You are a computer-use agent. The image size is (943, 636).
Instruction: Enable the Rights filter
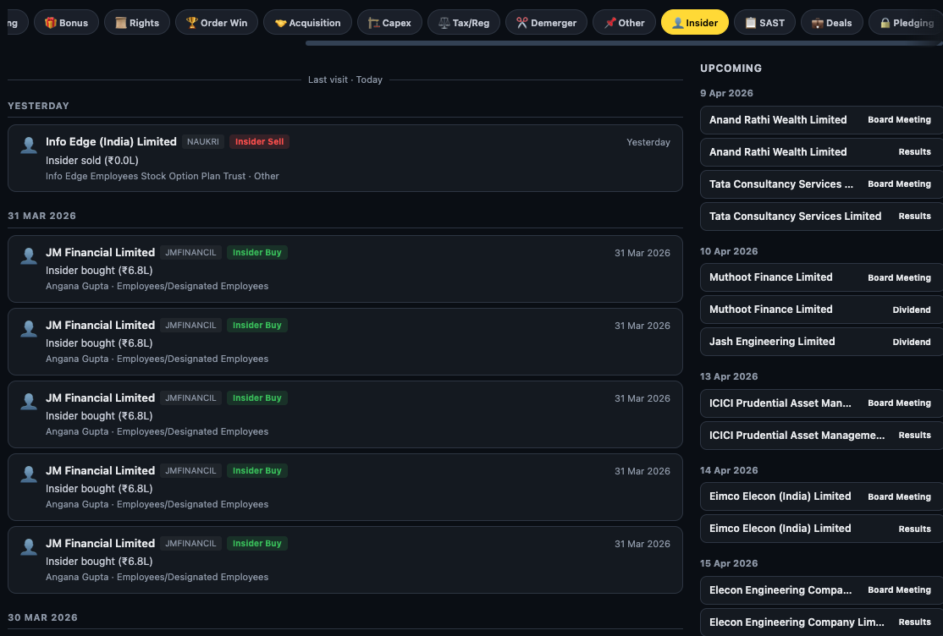pyautogui.click(x=137, y=22)
